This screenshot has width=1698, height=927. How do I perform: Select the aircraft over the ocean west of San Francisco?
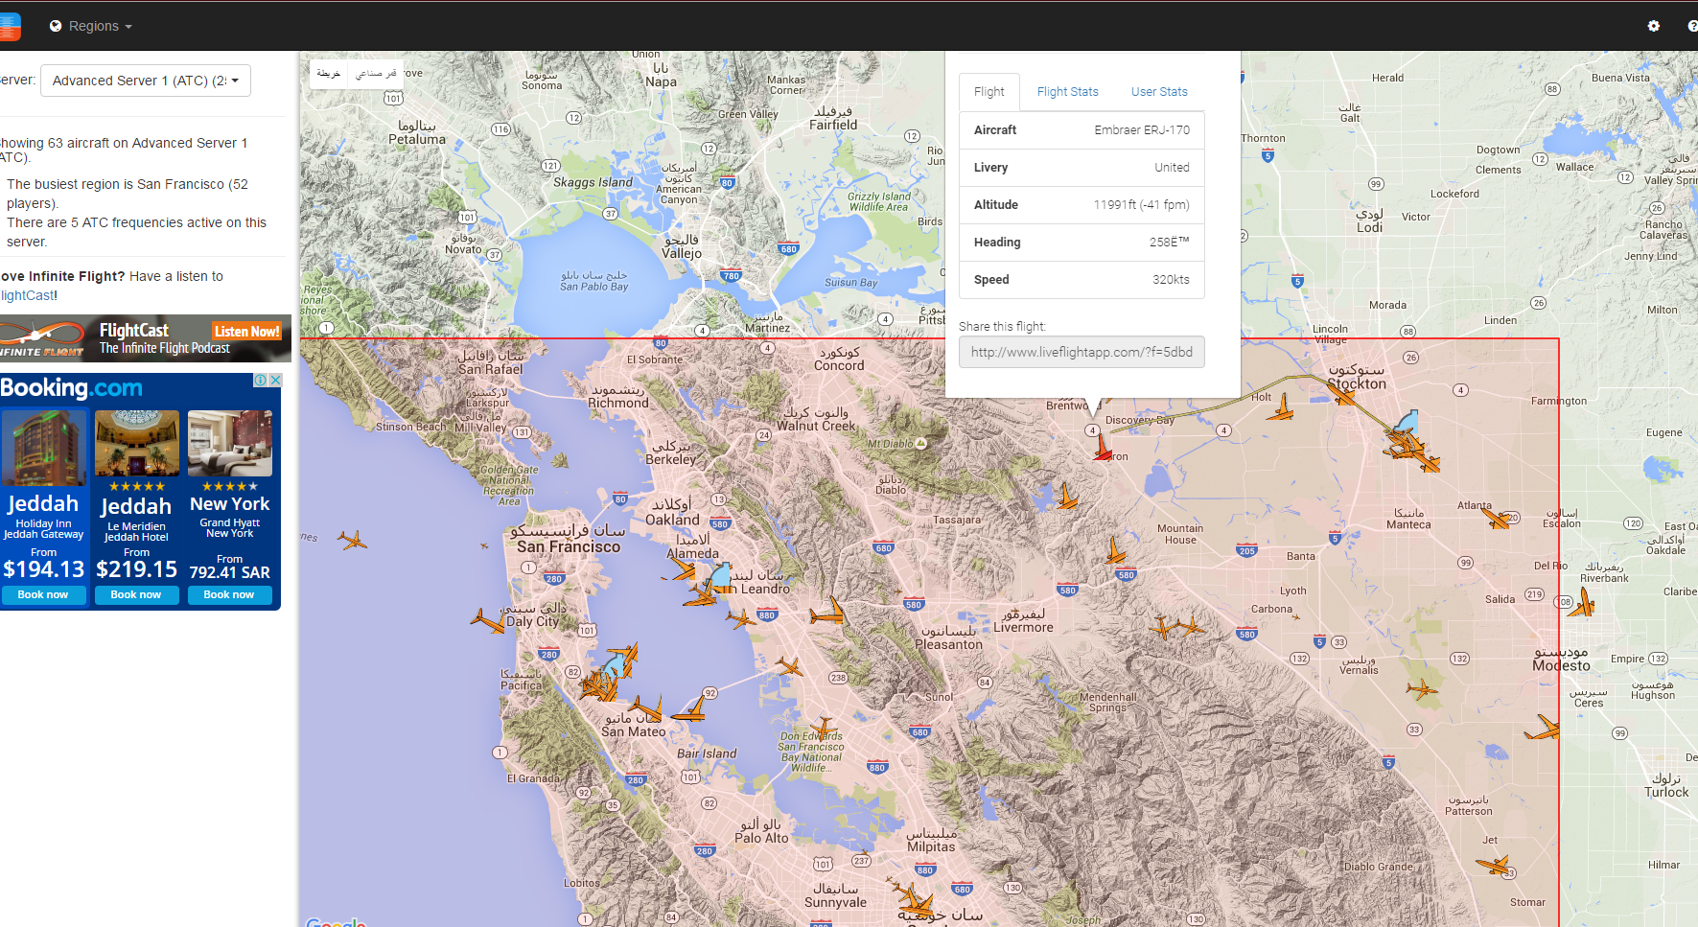click(x=352, y=541)
